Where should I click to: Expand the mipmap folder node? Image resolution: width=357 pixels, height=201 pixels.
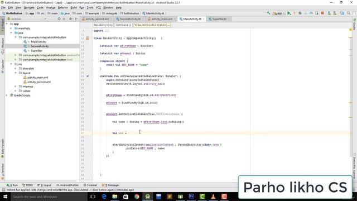coord(16,87)
